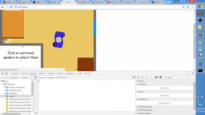Close the DevTools panel

(x=193, y=73)
